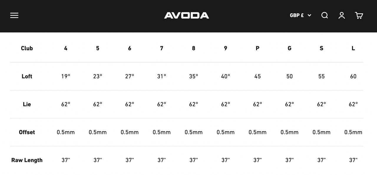The width and height of the screenshot is (377, 175).
Task: Click the Raw Length row heading
Action: 27,160
